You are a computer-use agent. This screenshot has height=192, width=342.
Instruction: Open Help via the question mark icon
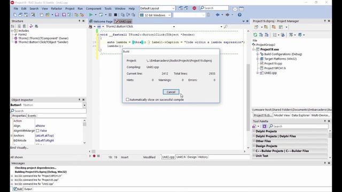pos(239,15)
